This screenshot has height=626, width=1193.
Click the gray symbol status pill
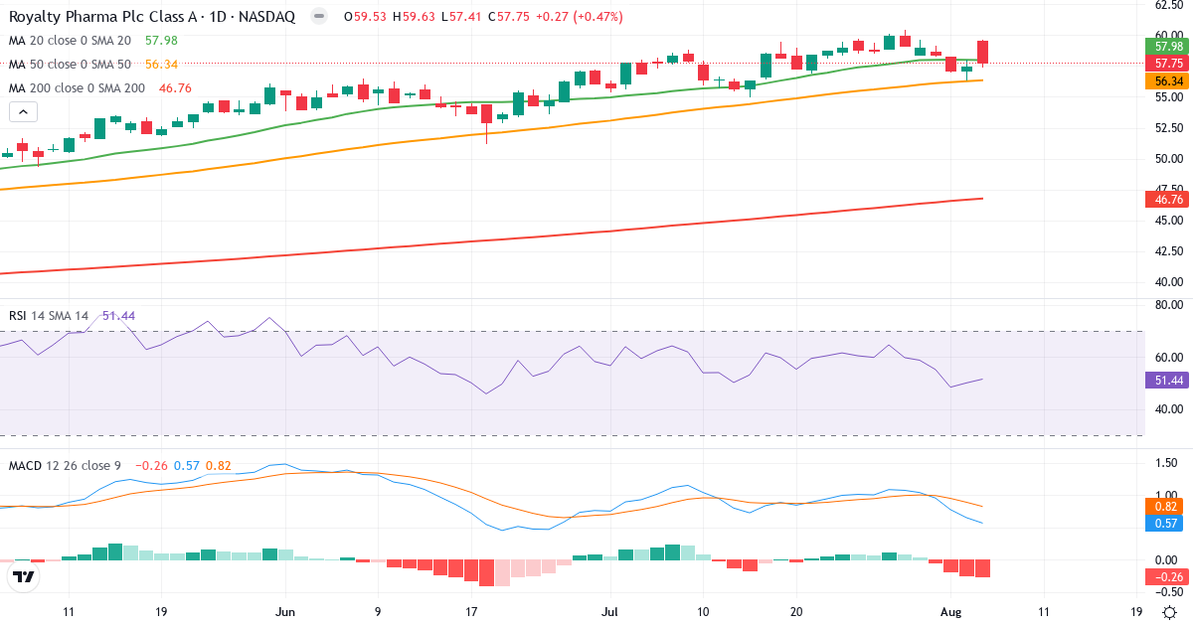click(318, 17)
